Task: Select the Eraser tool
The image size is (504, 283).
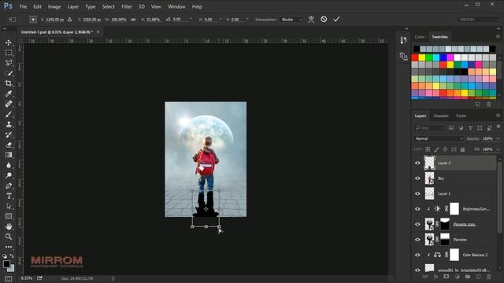Action: point(9,145)
